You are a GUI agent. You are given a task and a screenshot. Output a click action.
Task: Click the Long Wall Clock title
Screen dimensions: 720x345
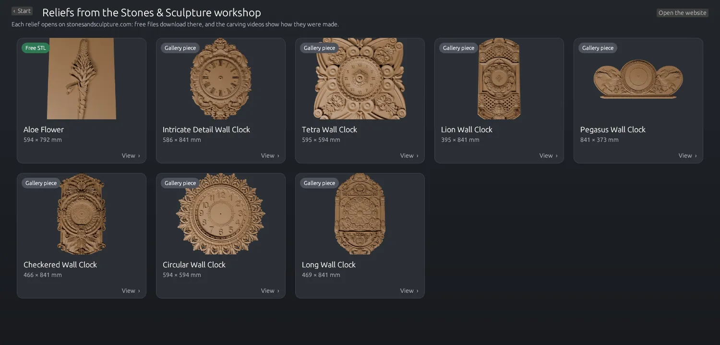click(x=329, y=264)
